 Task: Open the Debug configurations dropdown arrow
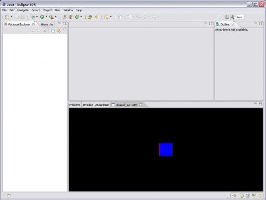37,17
